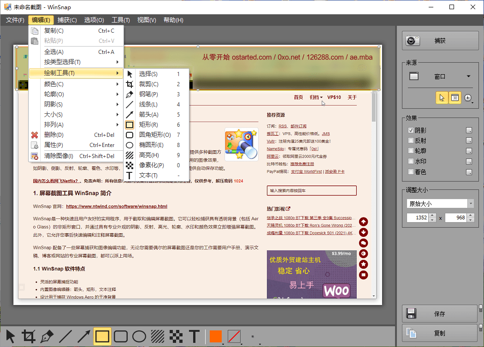Viewport: 484px width, 347px height.
Task: Open the 工具(T) menu
Action: [x=120, y=20]
